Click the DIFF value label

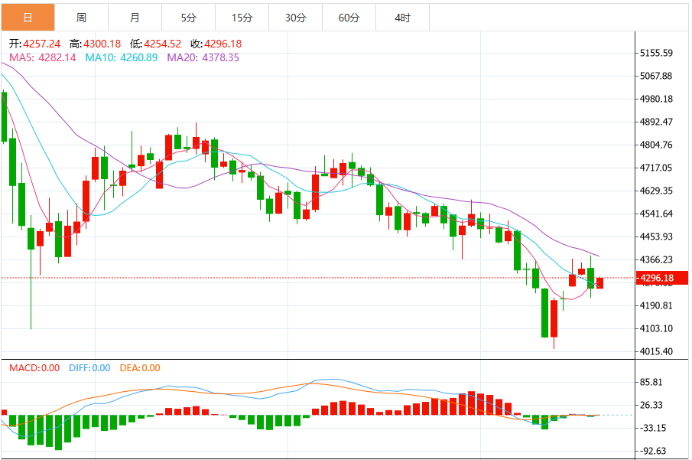tap(89, 368)
